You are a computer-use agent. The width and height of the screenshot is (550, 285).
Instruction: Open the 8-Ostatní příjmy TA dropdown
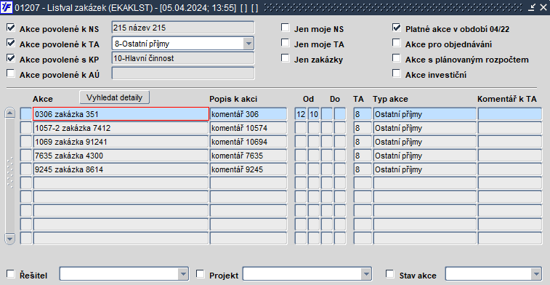pyautogui.click(x=248, y=44)
